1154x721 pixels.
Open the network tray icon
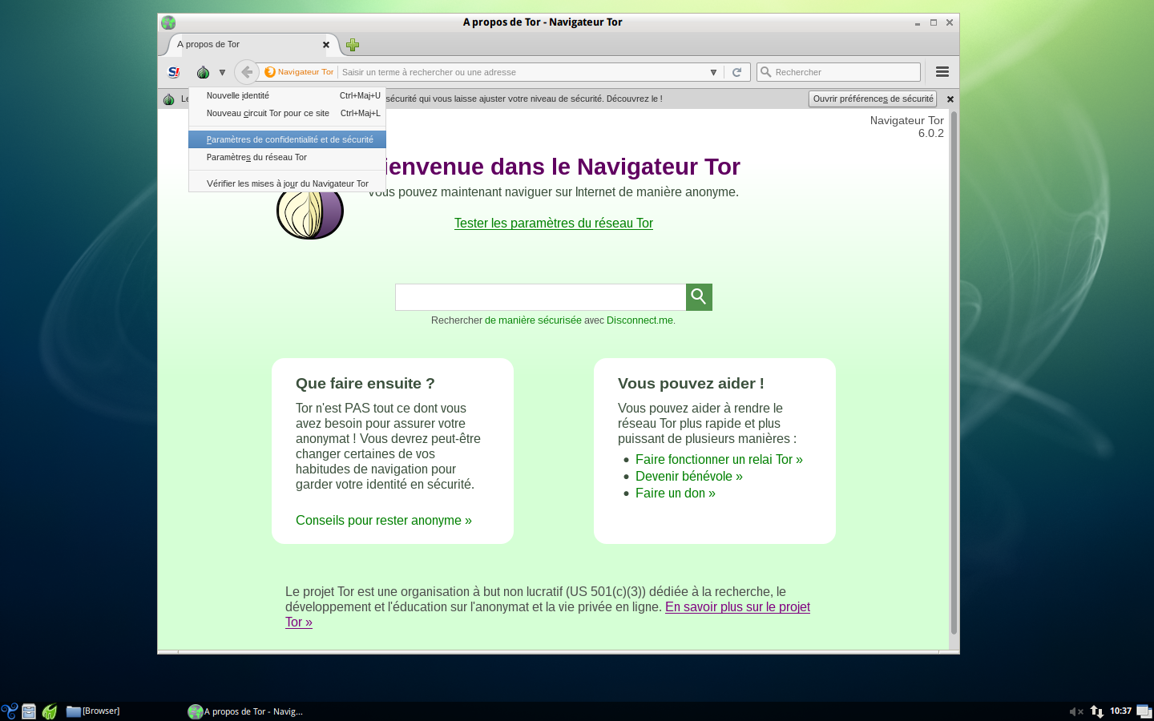1097,711
